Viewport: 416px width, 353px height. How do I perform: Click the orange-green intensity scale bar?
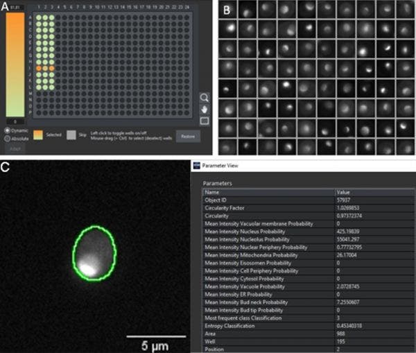click(15, 66)
